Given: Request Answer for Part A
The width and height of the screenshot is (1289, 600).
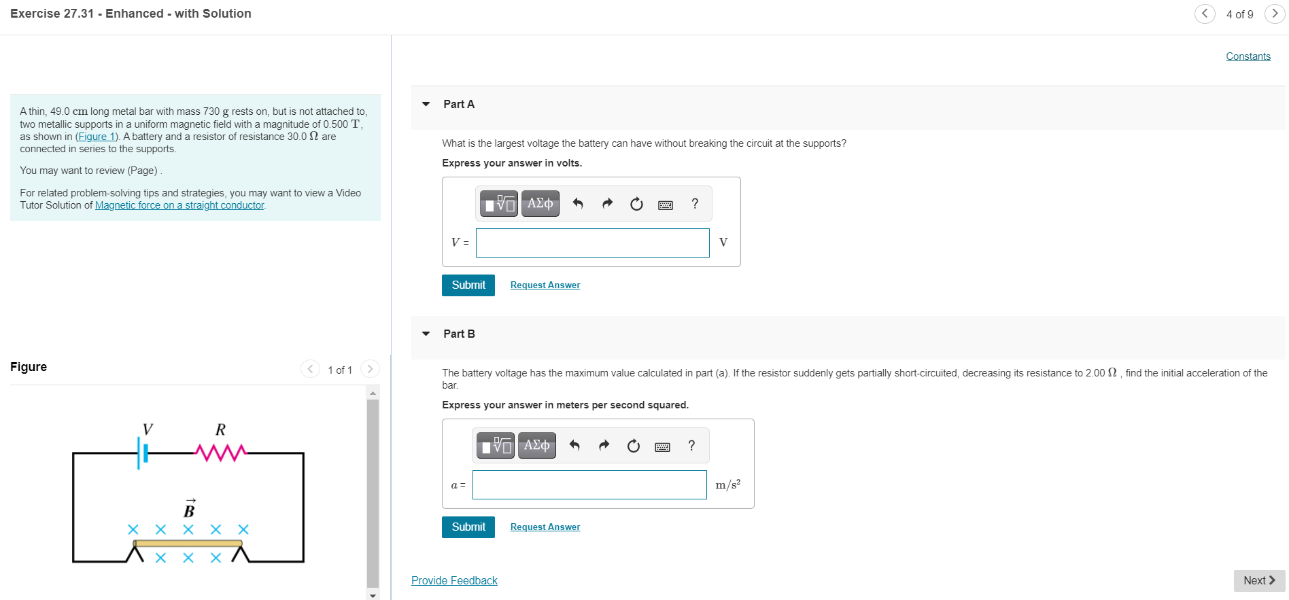Looking at the screenshot, I should (x=545, y=285).
